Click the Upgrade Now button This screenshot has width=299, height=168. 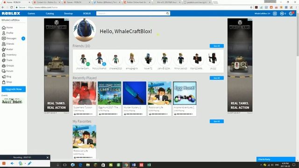tap(14, 89)
